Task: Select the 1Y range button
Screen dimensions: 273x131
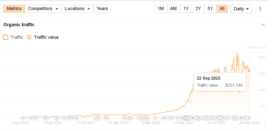Action: point(186,9)
